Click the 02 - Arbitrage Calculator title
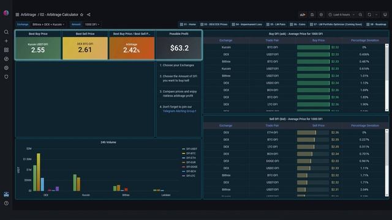392x220 pixels. (x=59, y=15)
